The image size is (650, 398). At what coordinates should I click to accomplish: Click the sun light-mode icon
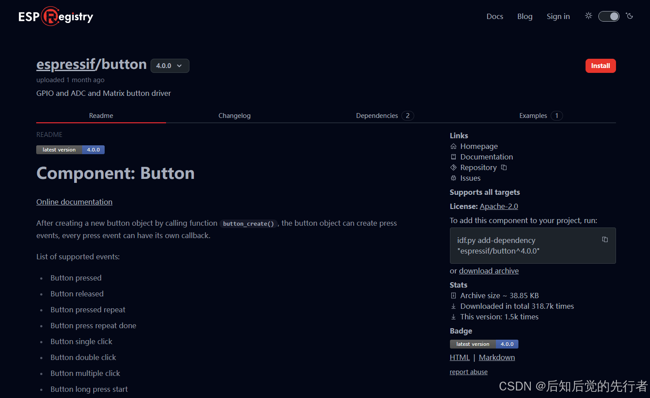tap(589, 16)
